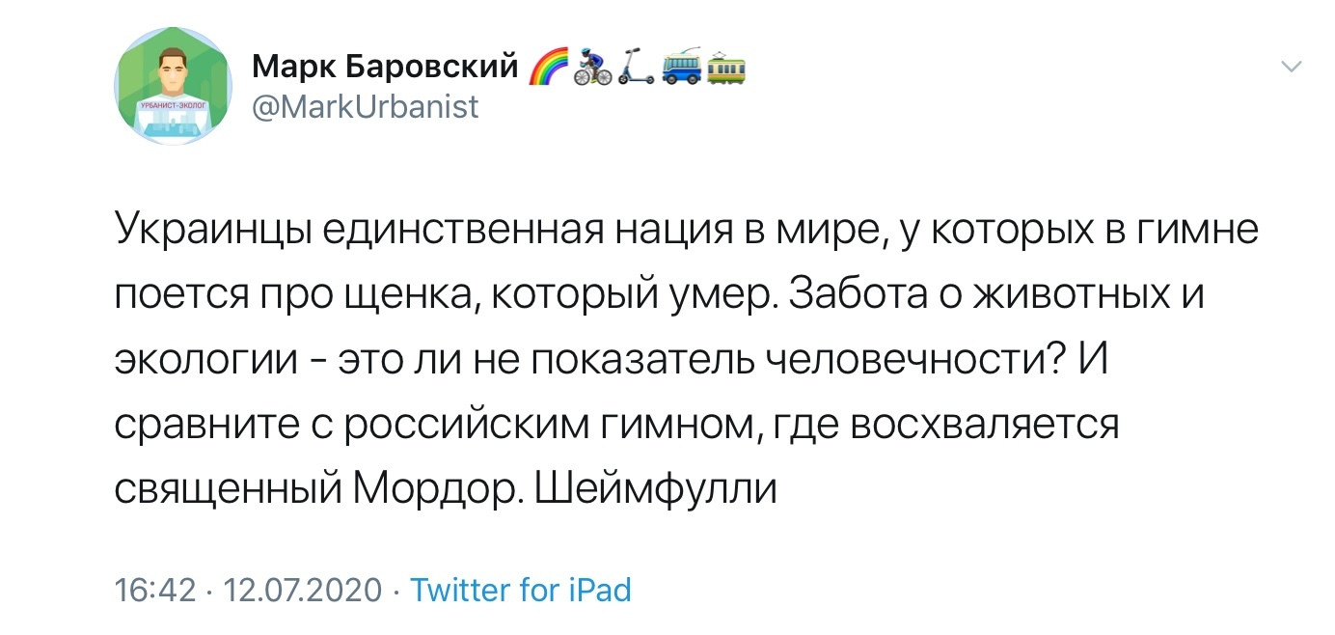Open the tweet options chevron menu
This screenshot has height=635, width=1335.
point(1290,66)
